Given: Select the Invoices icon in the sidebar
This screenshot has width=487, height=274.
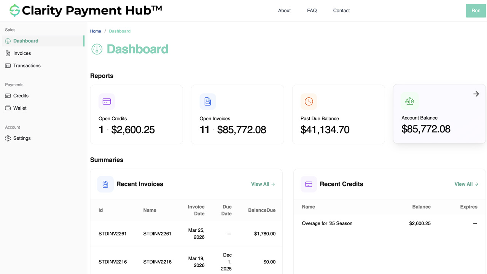Looking at the screenshot, I should coord(7,53).
